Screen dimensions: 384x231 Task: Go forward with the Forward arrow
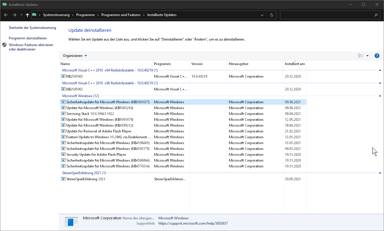[x=14, y=15]
